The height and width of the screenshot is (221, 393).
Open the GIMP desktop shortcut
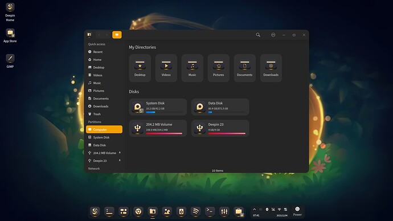pyautogui.click(x=10, y=61)
